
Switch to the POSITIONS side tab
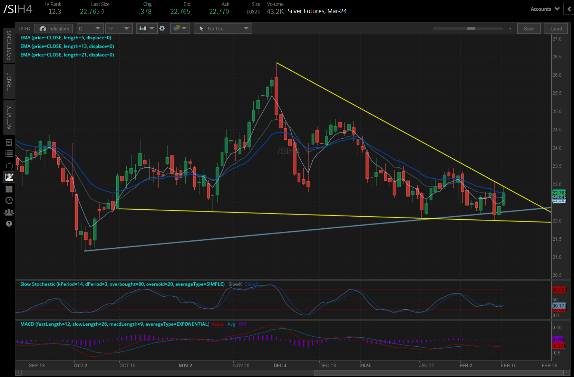(x=9, y=46)
